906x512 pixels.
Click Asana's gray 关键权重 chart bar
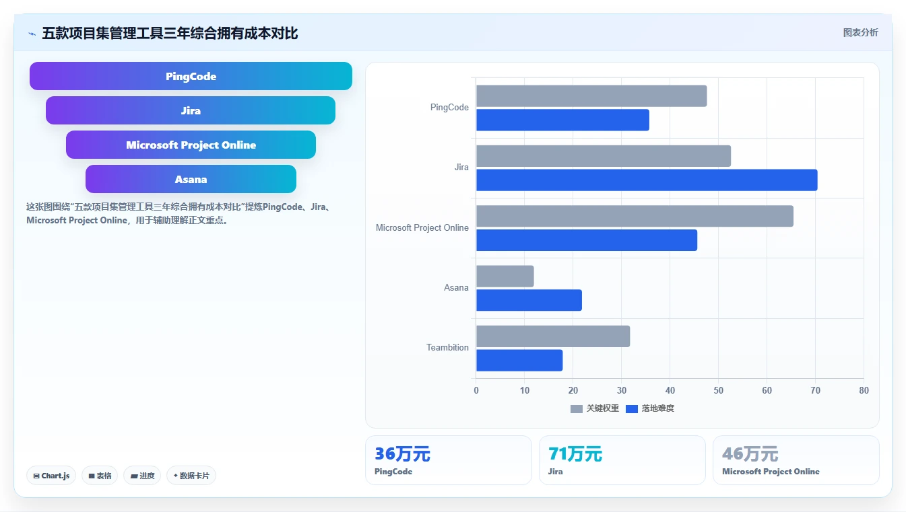click(x=505, y=277)
